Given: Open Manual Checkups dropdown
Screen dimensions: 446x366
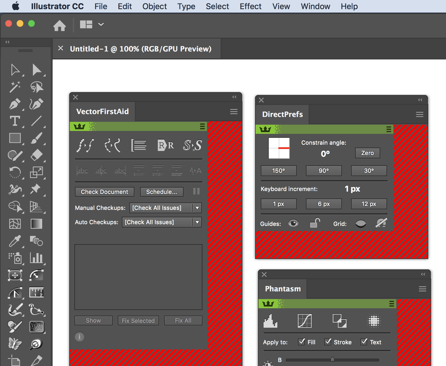Looking at the screenshot, I should click(x=197, y=208).
